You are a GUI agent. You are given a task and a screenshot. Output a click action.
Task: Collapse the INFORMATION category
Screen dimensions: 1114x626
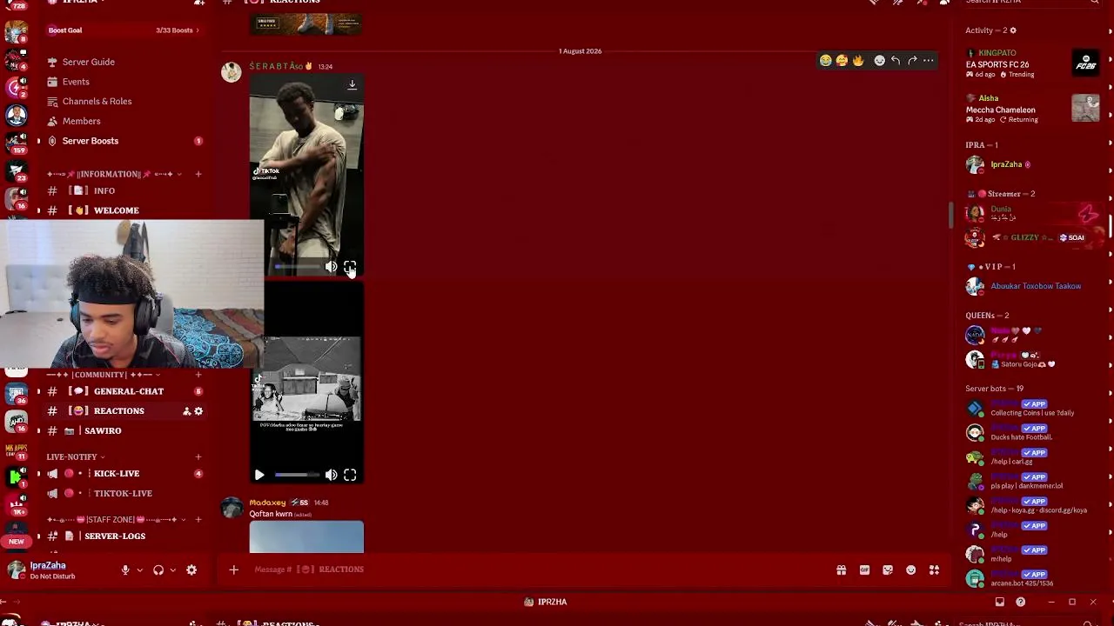point(113,174)
